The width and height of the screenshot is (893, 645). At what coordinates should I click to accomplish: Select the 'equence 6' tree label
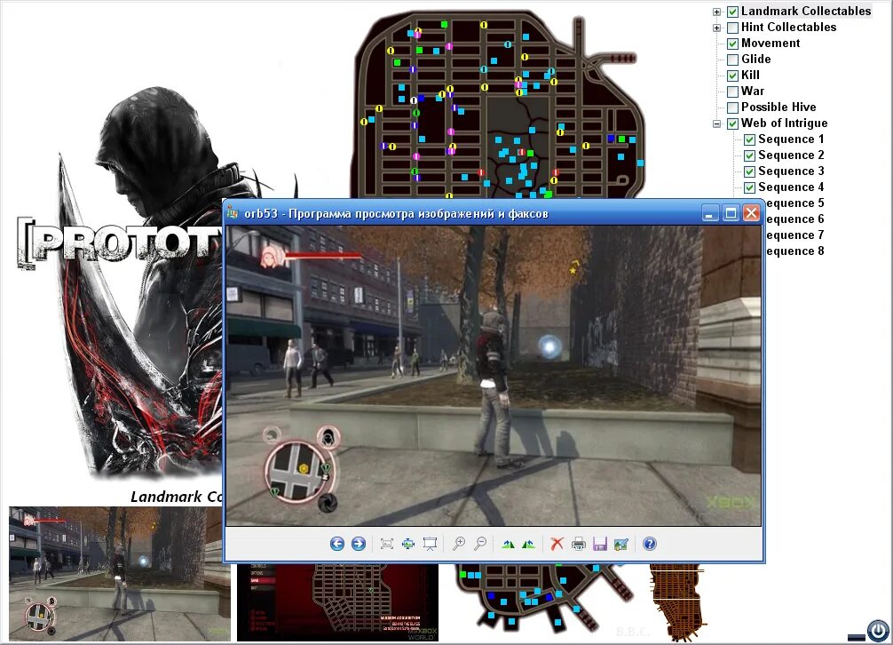(795, 219)
